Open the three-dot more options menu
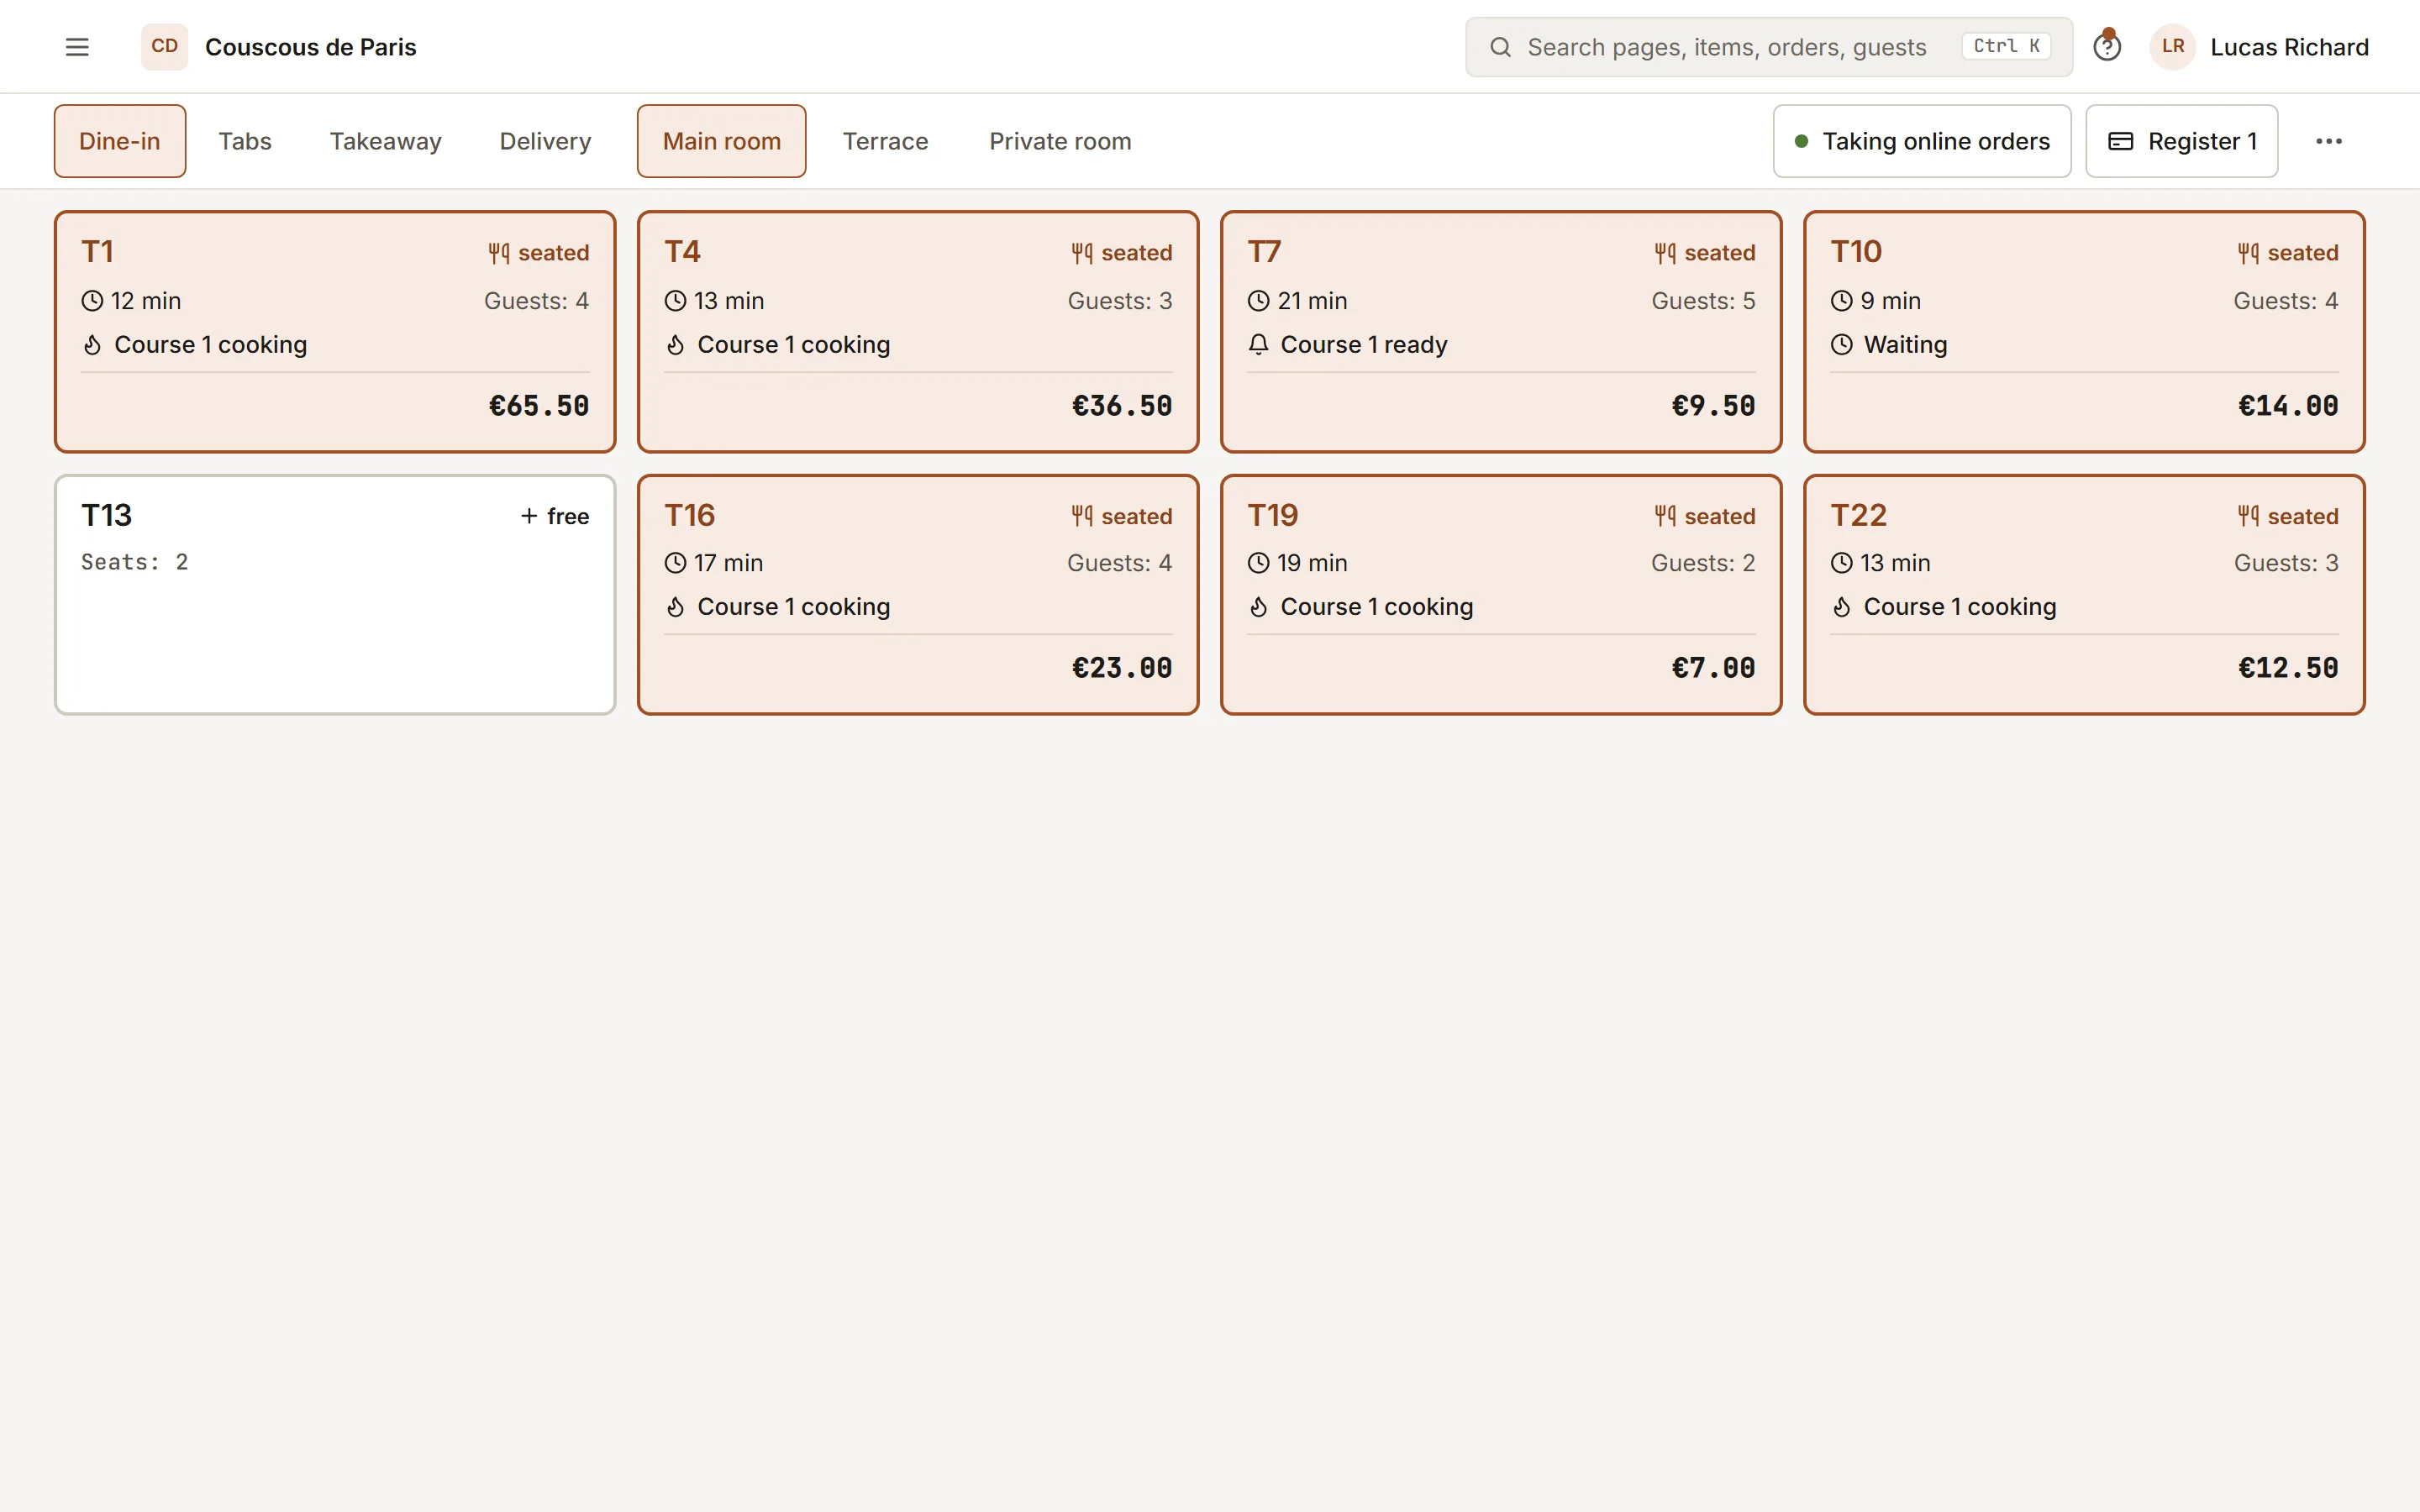Screen dimensions: 2420x1512 (2329, 141)
